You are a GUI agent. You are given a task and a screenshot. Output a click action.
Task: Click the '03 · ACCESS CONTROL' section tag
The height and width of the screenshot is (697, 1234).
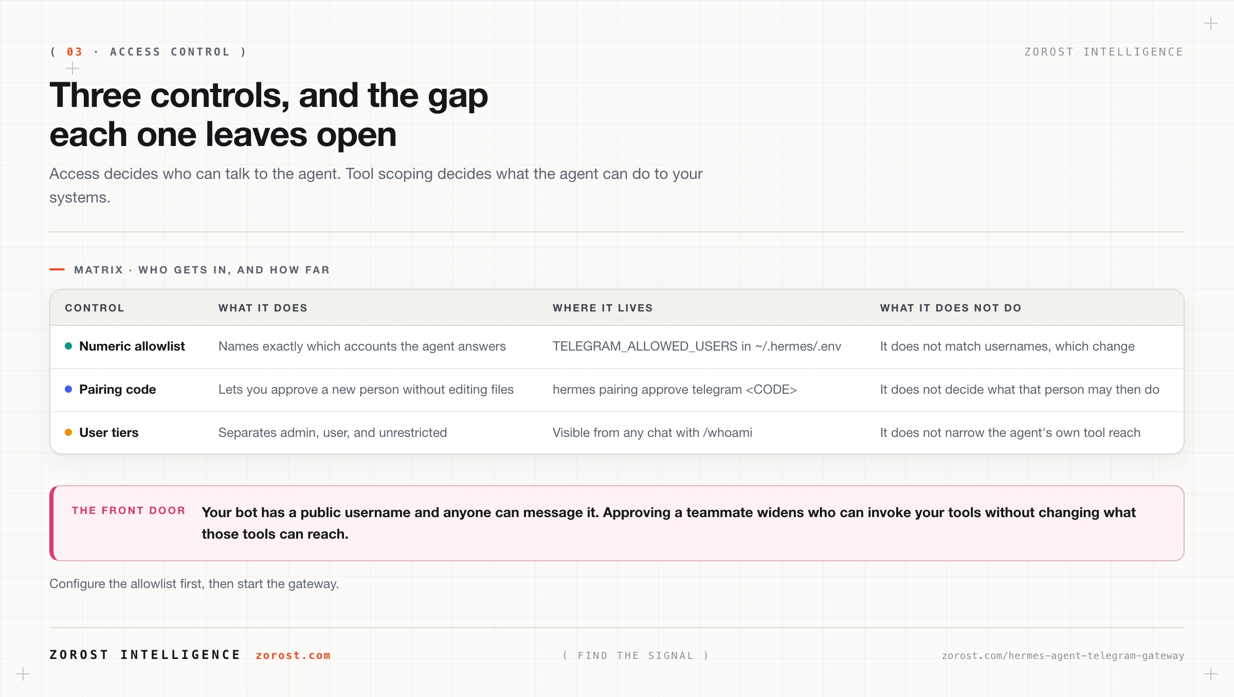149,52
